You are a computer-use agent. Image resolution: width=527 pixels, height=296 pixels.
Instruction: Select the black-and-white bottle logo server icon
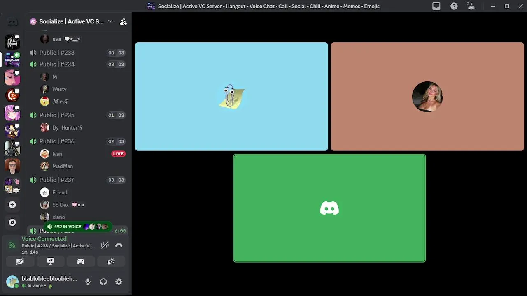click(12, 42)
